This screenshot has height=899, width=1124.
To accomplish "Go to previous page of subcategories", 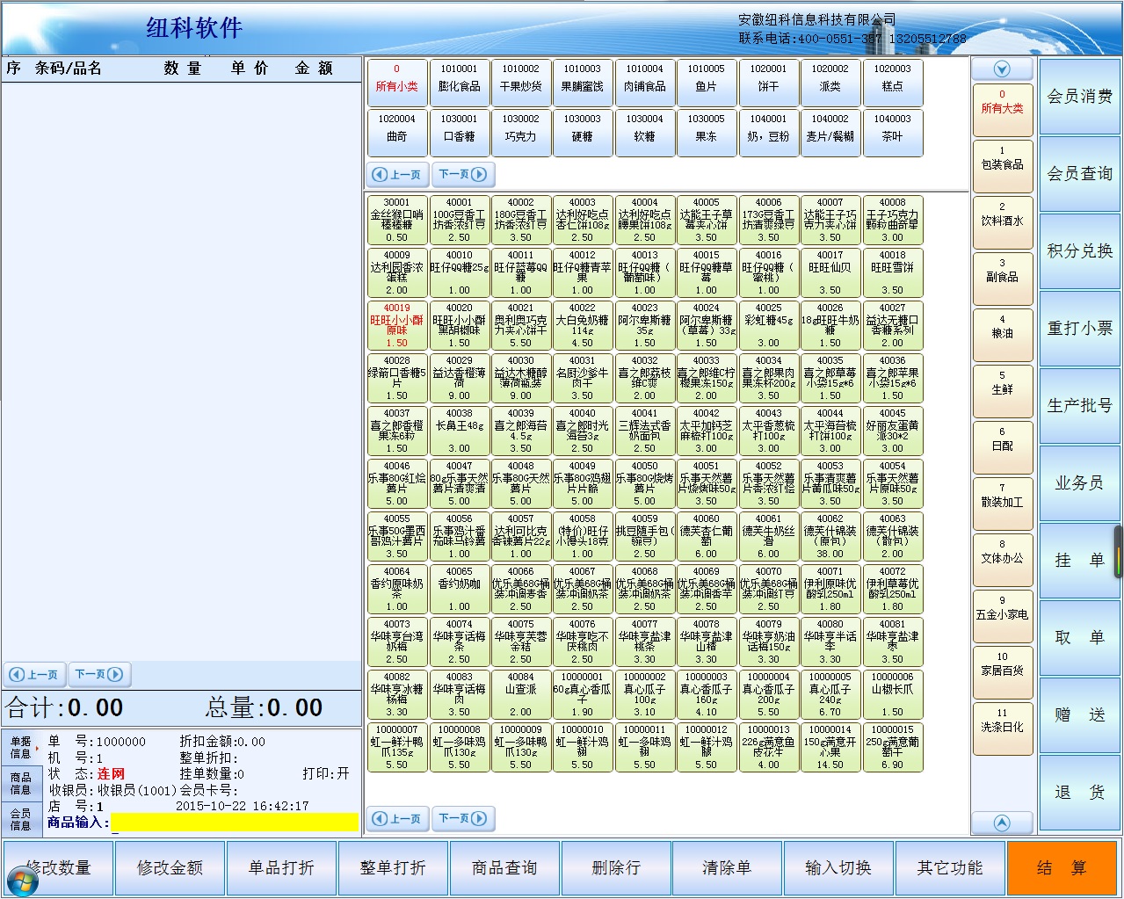I will click(x=396, y=174).
